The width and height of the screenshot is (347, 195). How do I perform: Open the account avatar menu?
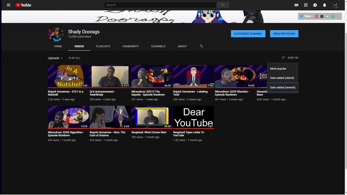point(336,5)
